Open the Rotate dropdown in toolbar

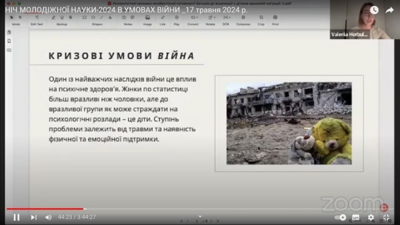[x=210, y=18]
